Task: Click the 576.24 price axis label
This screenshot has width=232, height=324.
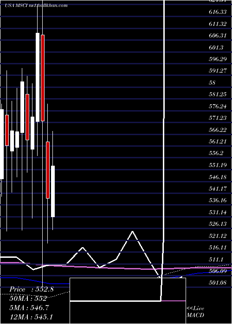Action: [x=218, y=106]
